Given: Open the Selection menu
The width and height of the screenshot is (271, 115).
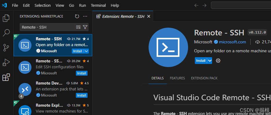Looking at the screenshot, I should click(x=43, y=5).
